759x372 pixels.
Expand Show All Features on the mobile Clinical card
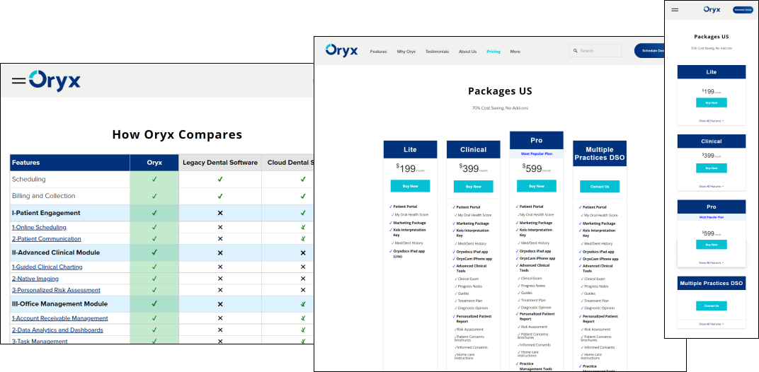(711, 186)
